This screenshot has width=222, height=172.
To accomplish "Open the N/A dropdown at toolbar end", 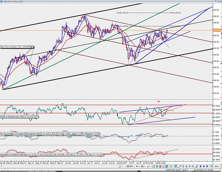I will (x=217, y=166).
